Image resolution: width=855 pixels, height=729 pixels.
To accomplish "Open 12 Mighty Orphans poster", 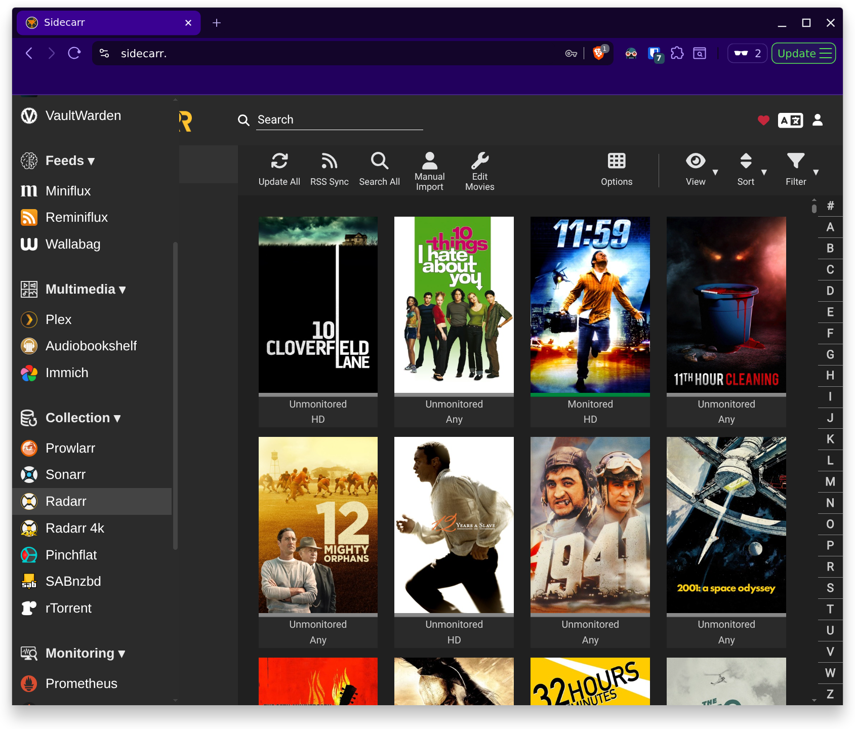I will (x=318, y=525).
